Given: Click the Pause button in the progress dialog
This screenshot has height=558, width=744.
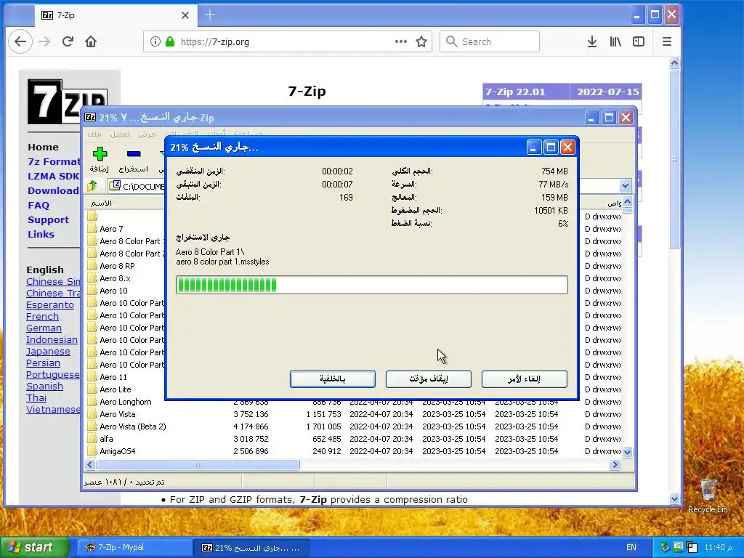Looking at the screenshot, I should 429,379.
